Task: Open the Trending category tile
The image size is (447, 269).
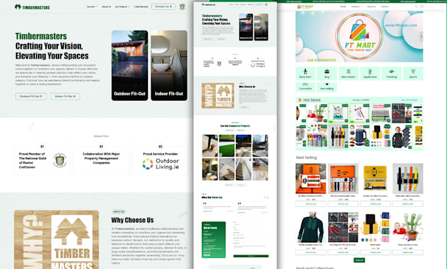Action: 391,74
